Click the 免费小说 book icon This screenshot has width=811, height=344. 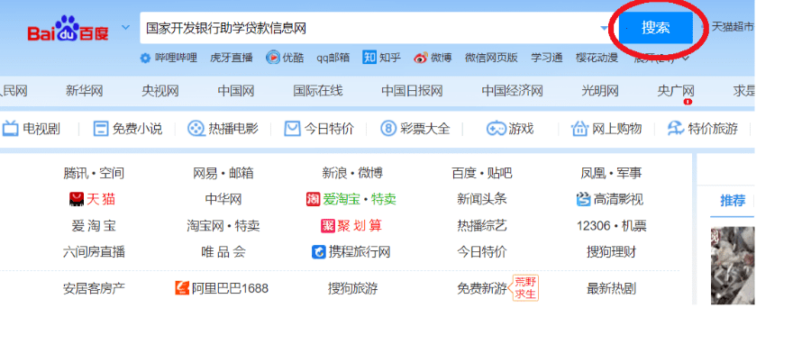(x=100, y=129)
